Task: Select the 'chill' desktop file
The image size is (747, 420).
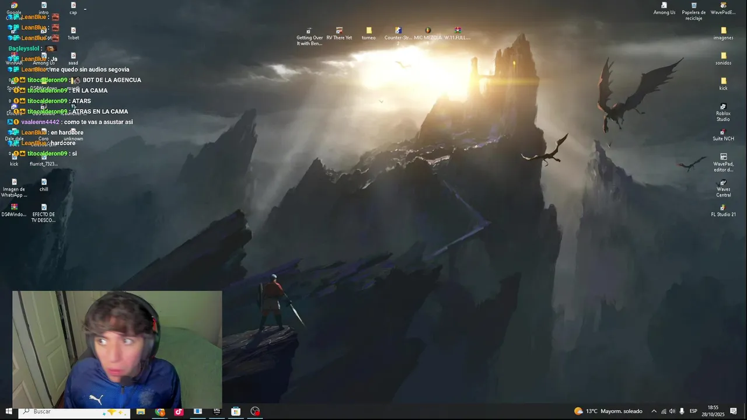Action: 44,185
